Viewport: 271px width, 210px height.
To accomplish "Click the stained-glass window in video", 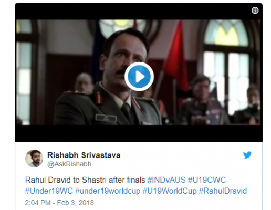I will [x=227, y=33].
